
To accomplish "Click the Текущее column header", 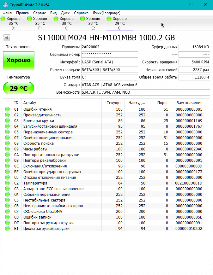I will point(113,103).
